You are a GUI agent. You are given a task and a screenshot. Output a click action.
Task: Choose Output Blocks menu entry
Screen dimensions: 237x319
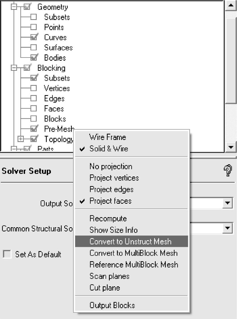[112, 305]
